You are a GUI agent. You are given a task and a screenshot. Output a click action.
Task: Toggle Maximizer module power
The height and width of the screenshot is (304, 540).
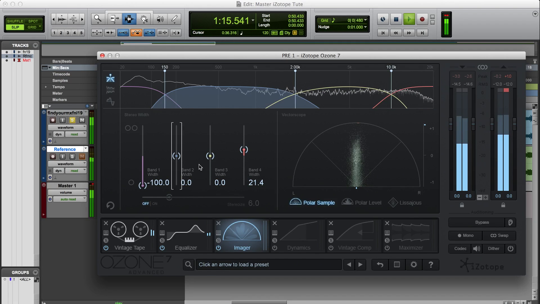click(387, 248)
